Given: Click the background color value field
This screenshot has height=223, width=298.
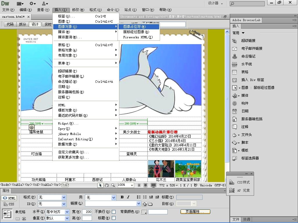Looking at the screenshot, I should [x=158, y=212].
